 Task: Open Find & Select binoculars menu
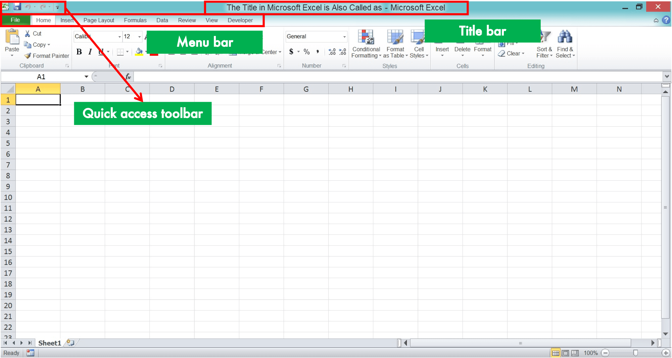pos(565,44)
